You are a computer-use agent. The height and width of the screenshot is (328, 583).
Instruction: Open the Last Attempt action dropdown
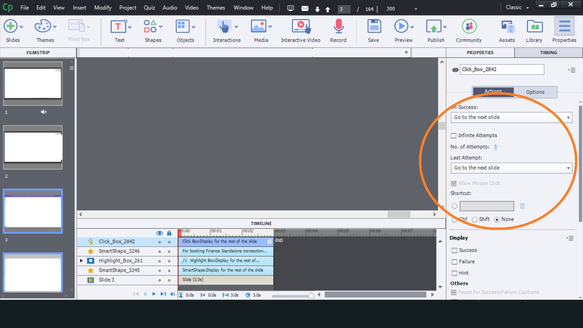tap(511, 168)
